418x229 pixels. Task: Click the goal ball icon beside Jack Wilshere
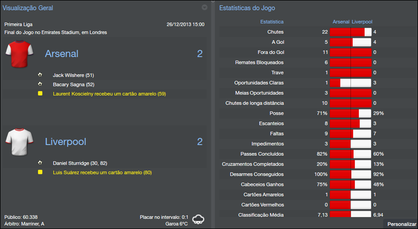point(40,75)
